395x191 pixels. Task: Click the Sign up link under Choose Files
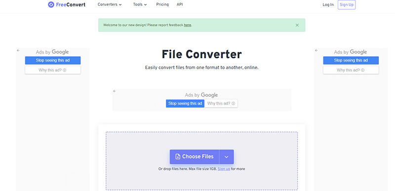click(224, 169)
